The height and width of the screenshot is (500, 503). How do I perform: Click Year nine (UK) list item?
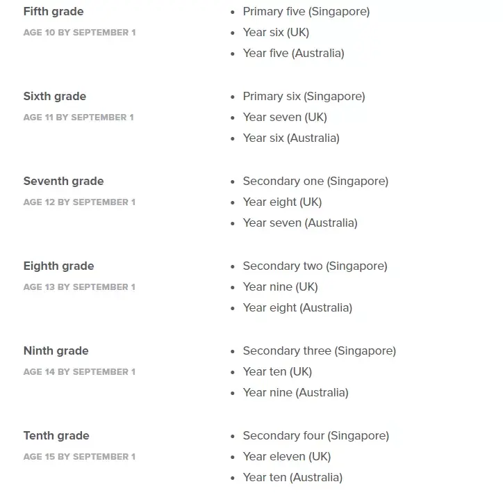tap(280, 287)
